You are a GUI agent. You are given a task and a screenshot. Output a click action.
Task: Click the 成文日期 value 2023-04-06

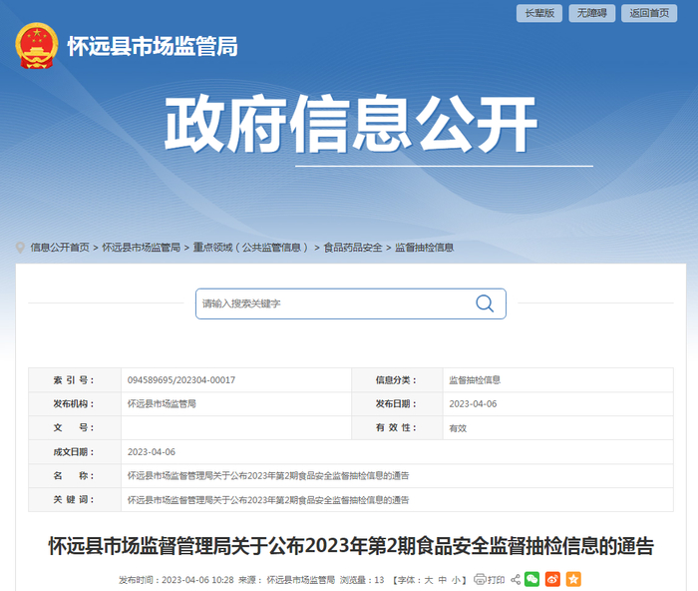(152, 452)
